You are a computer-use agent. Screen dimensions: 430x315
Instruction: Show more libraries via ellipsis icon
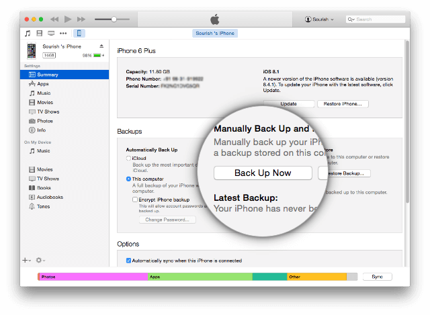coord(63,34)
